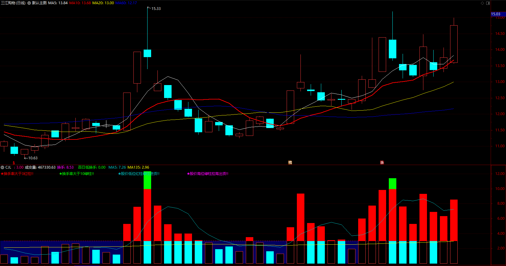506x266 pixels.
Task: Click the 15.03 current price tag
Action: [498, 14]
